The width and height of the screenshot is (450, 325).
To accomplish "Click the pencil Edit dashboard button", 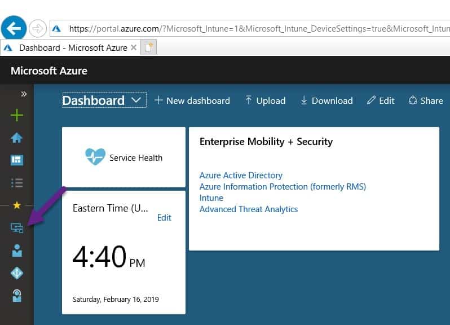I will coord(381,100).
